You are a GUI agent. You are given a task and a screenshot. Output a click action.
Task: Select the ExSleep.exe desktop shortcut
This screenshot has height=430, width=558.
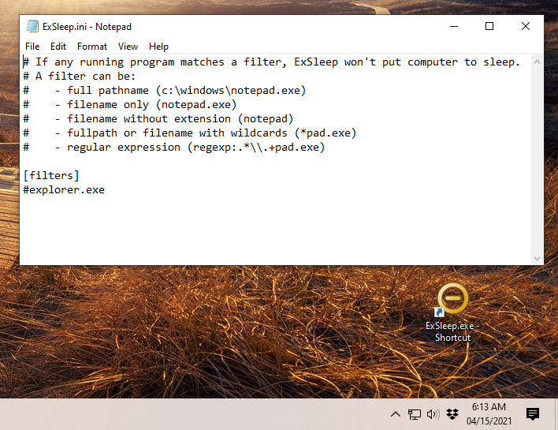pos(452,312)
